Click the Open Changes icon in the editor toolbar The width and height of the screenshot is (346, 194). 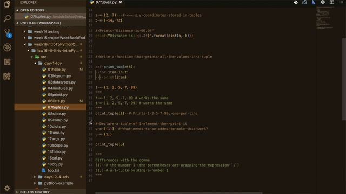(x=304, y=2)
